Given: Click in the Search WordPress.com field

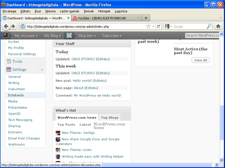Looking at the screenshot, I should click(202, 36).
